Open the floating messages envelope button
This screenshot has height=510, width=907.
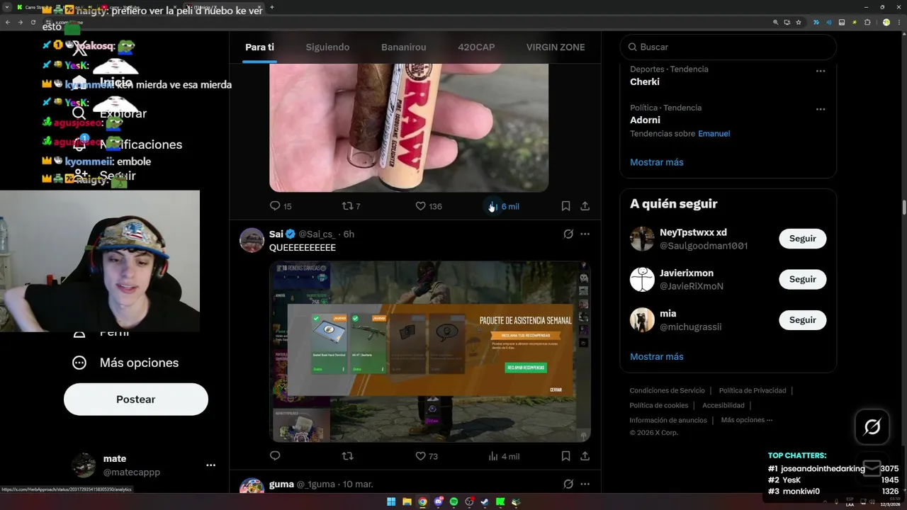point(872,468)
